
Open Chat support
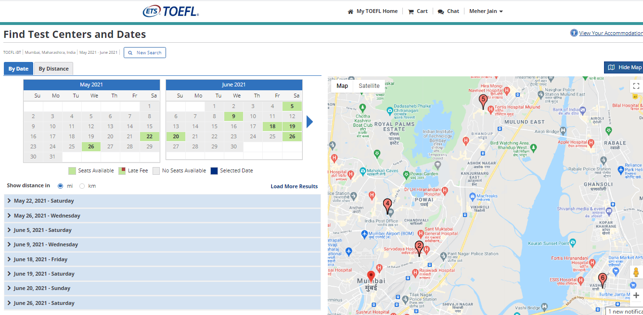pyautogui.click(x=448, y=12)
